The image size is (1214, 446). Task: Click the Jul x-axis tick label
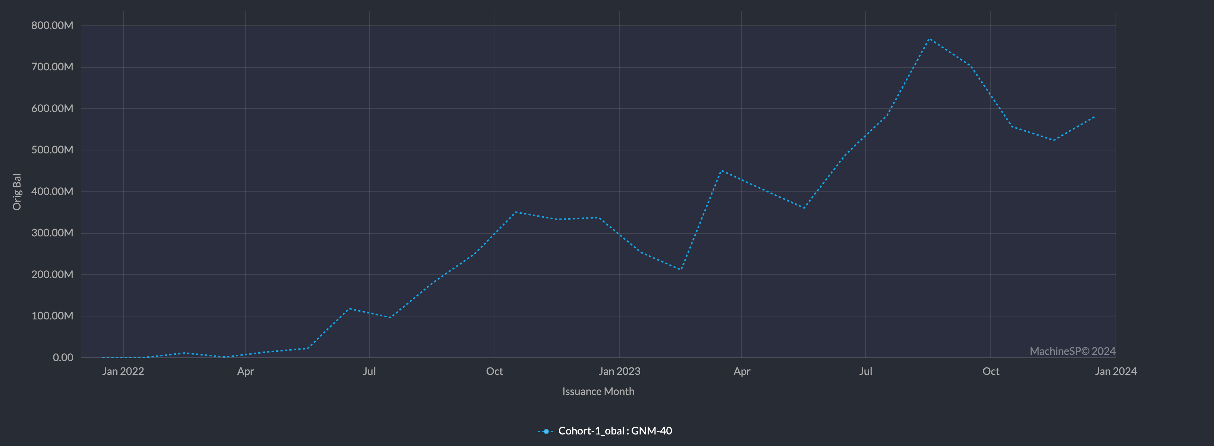pyautogui.click(x=370, y=371)
